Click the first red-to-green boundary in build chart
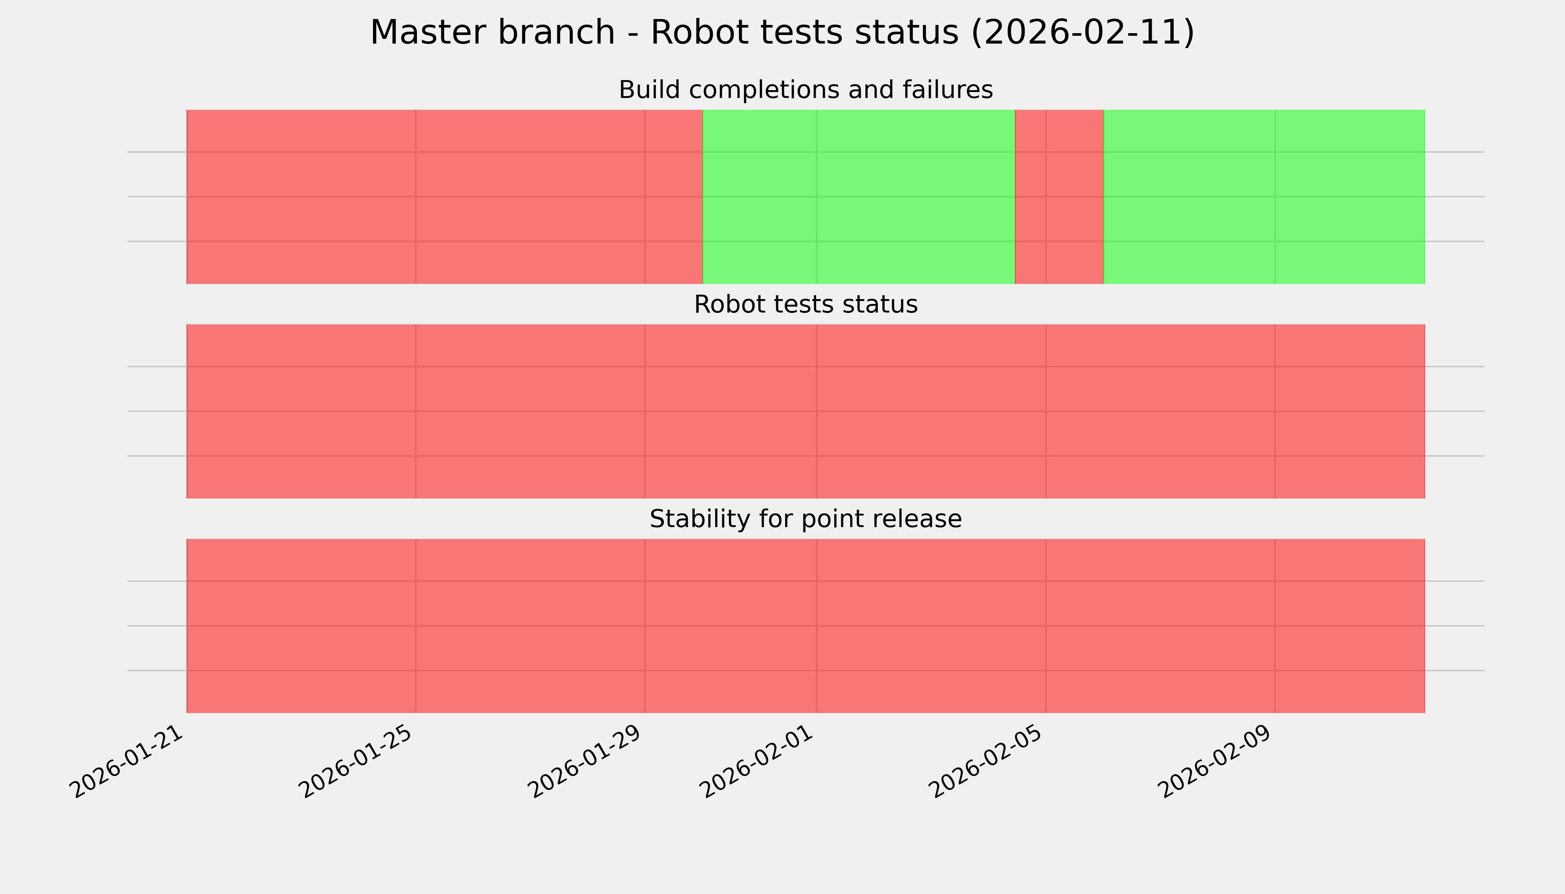 (x=703, y=196)
